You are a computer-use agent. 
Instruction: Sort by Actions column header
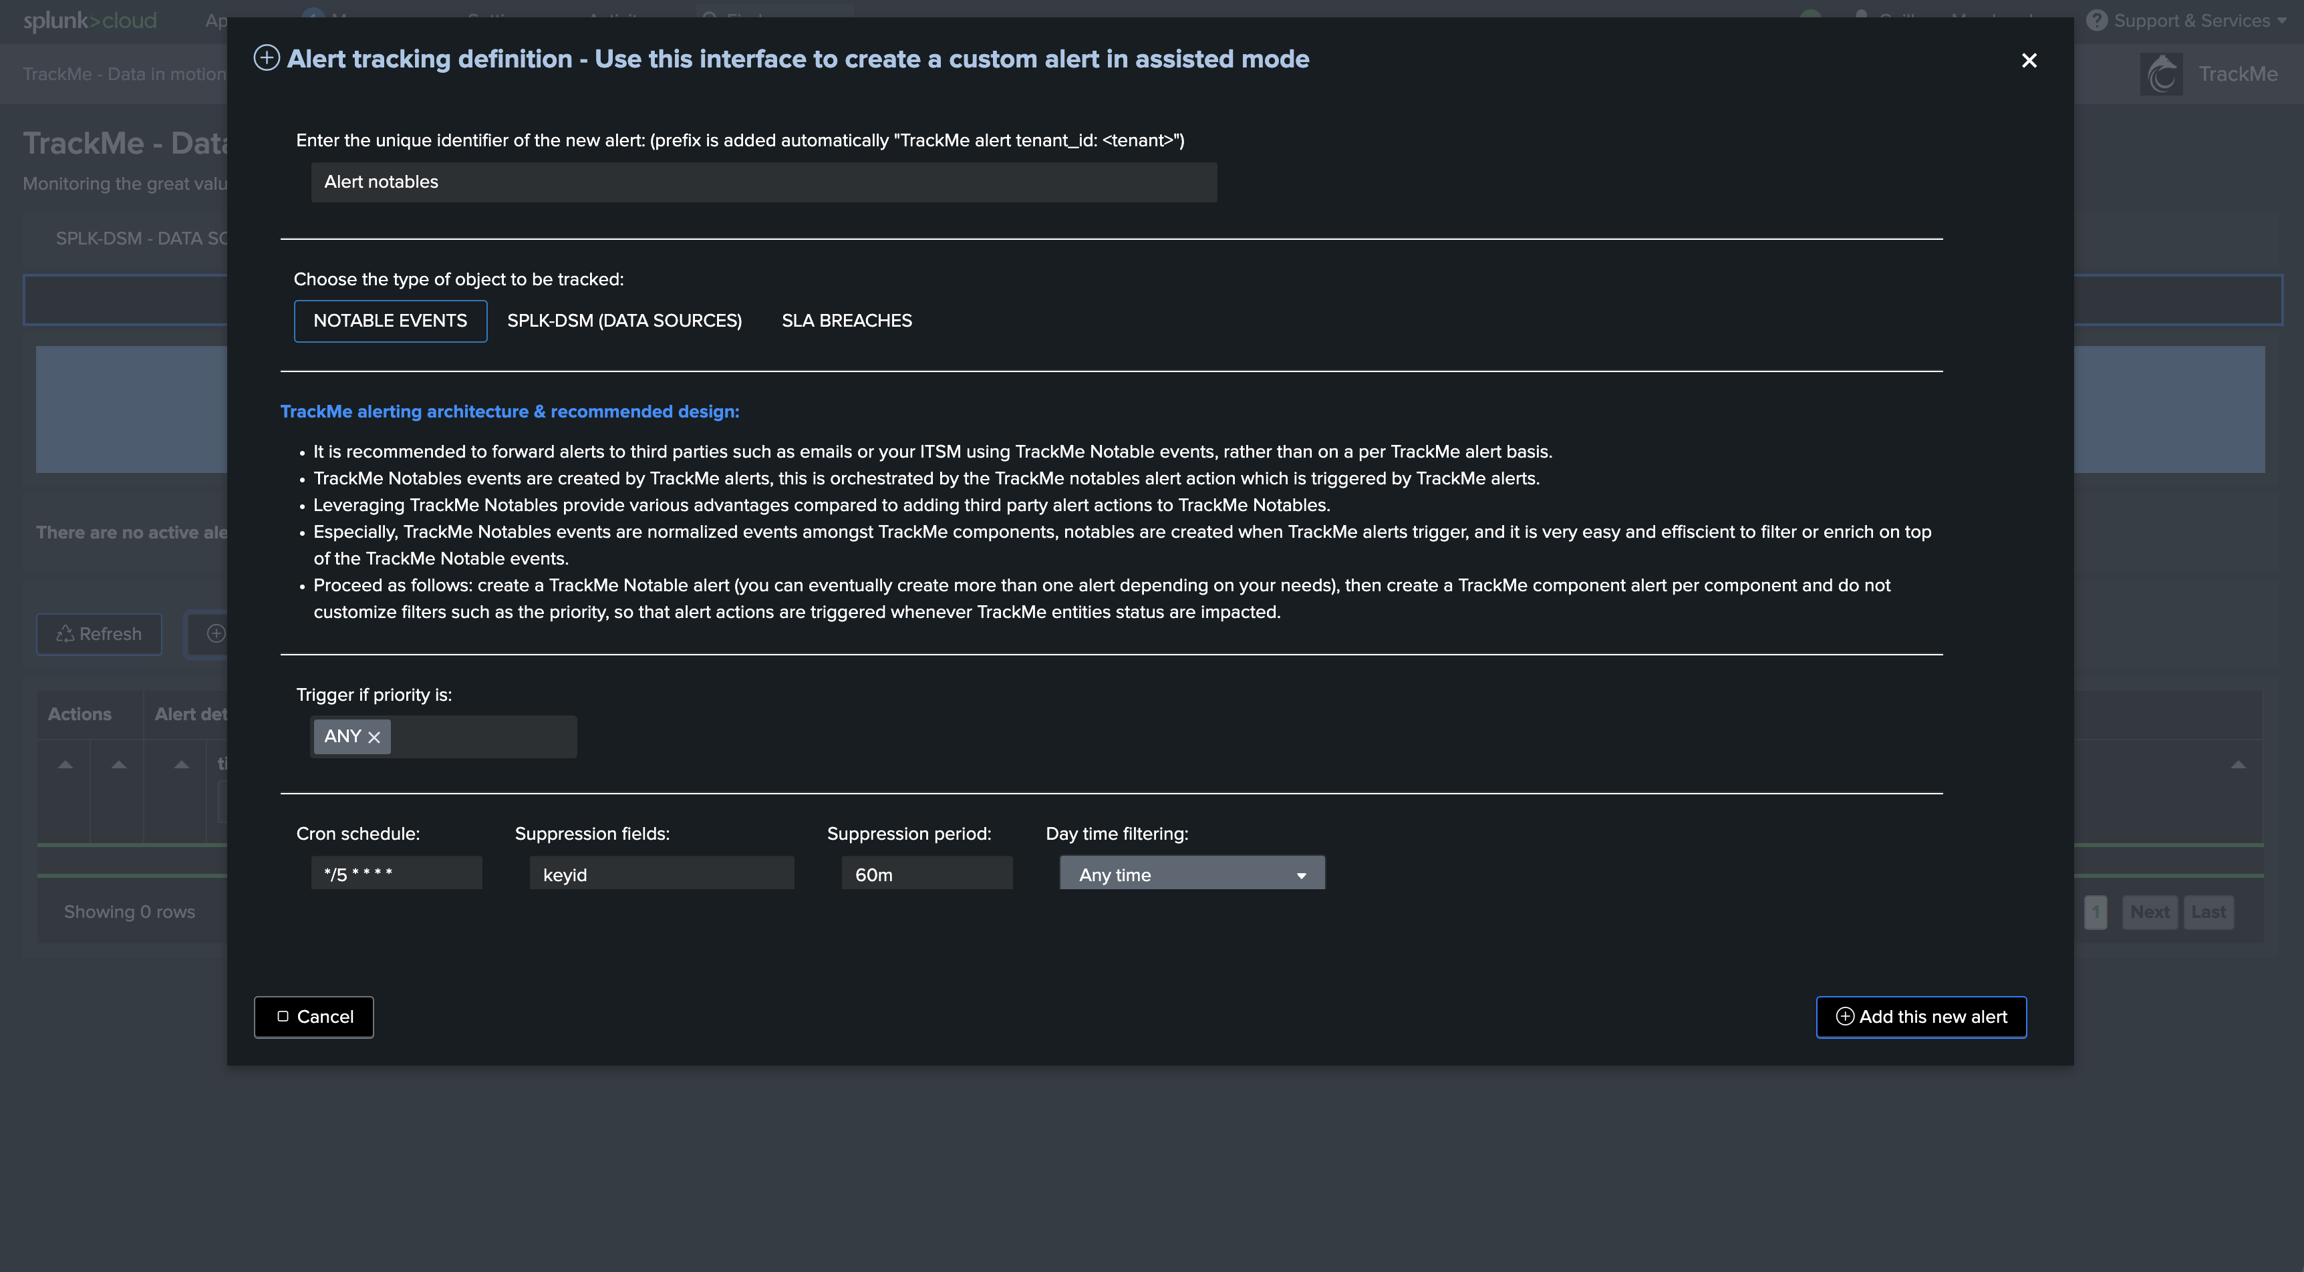coord(80,713)
